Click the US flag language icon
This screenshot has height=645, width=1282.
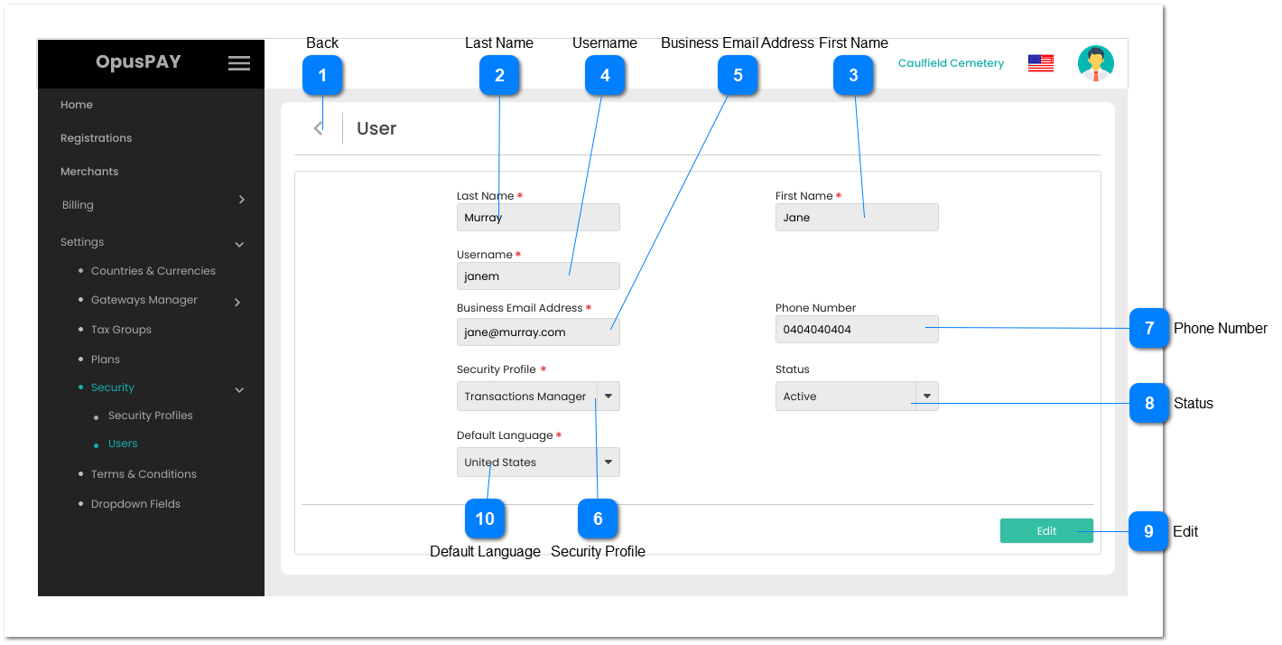(x=1040, y=63)
